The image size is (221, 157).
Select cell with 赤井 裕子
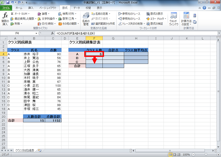(34, 54)
